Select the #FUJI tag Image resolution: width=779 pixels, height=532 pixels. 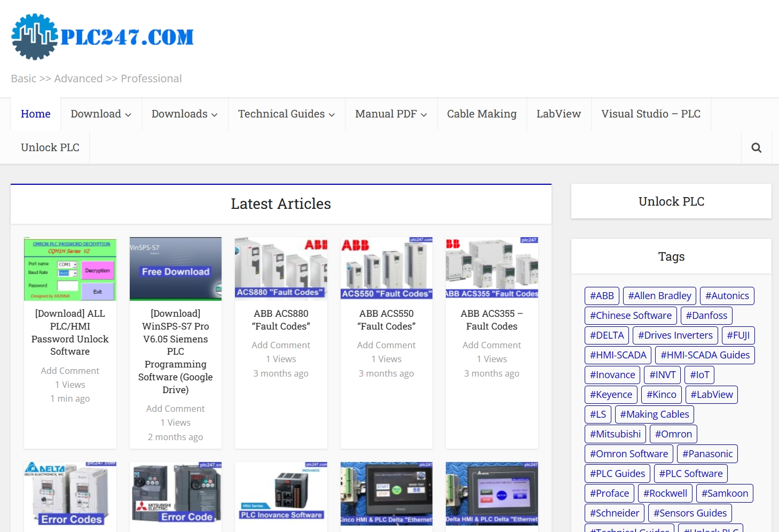[738, 335]
